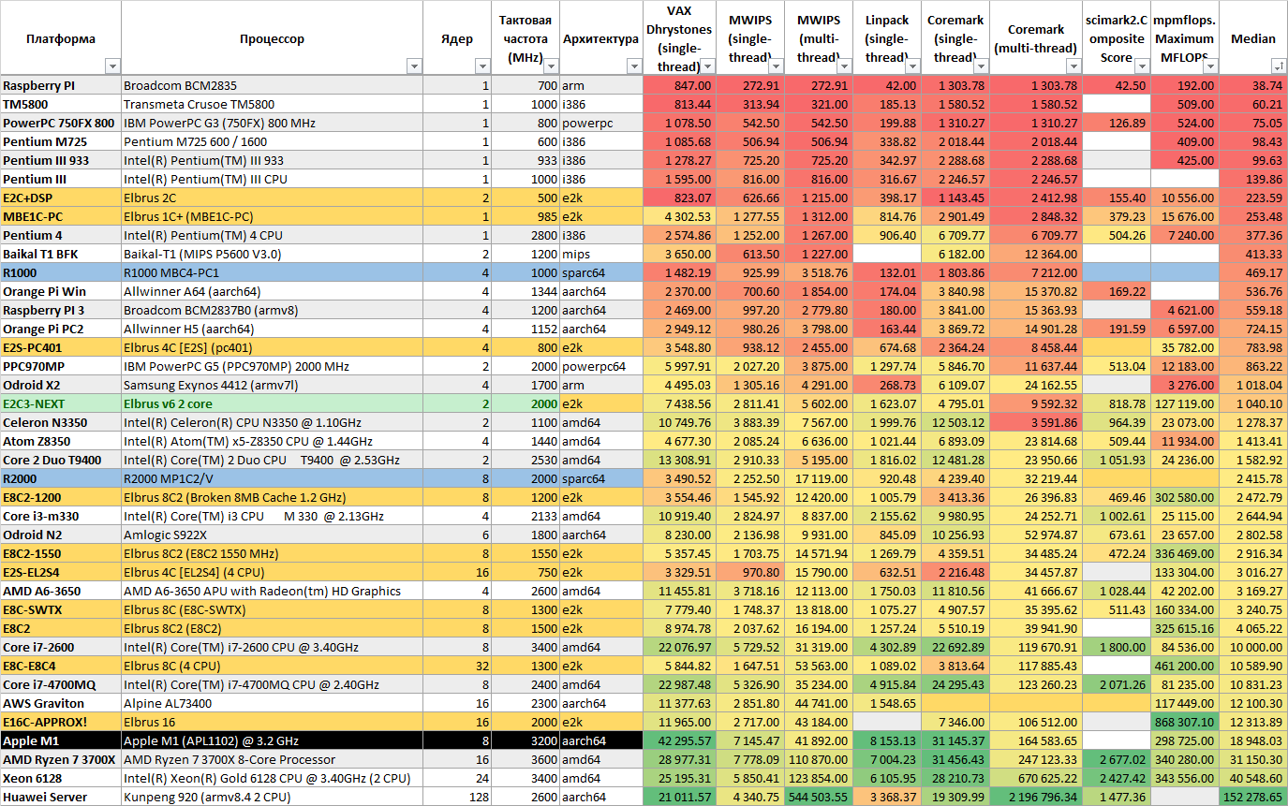Open the Процессор column filter dropdown
This screenshot has height=806, width=1288.
tap(414, 66)
